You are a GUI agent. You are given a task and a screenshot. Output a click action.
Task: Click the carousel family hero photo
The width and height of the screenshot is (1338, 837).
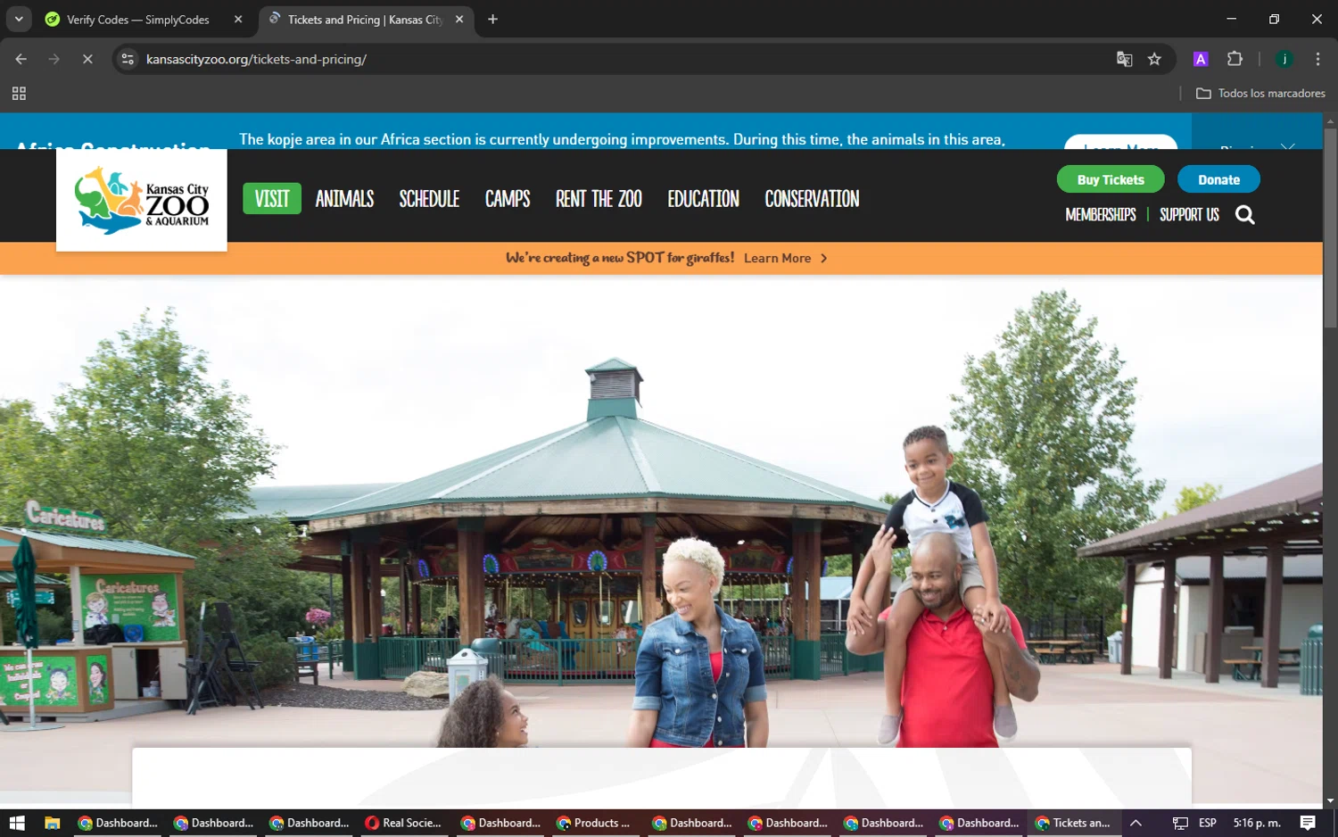click(661, 510)
